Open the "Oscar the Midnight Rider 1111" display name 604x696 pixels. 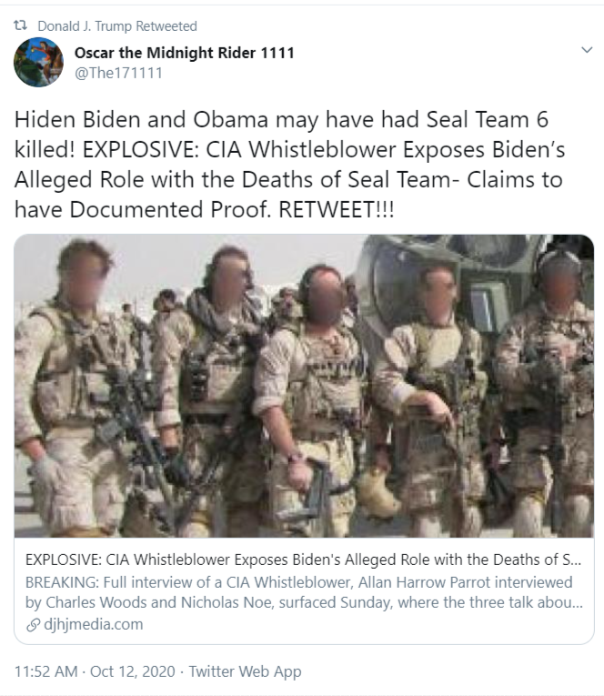pos(184,53)
